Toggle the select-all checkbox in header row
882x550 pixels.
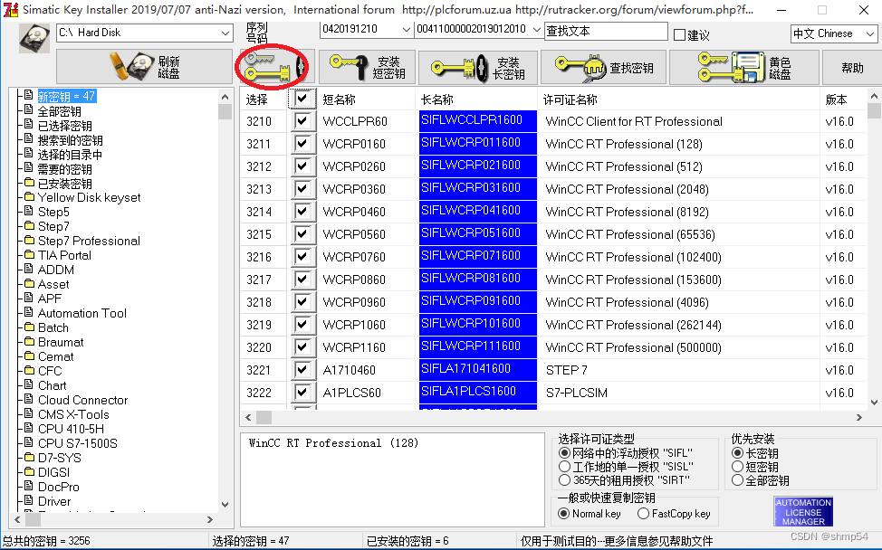[302, 99]
